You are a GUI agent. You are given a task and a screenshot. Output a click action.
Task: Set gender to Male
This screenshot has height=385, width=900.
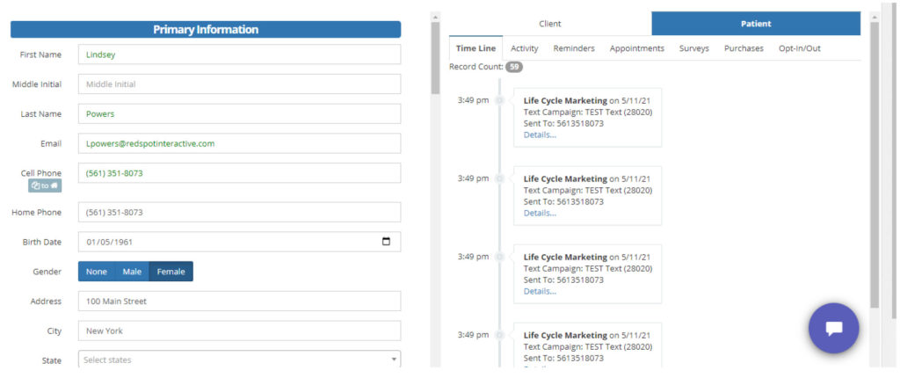(x=132, y=272)
